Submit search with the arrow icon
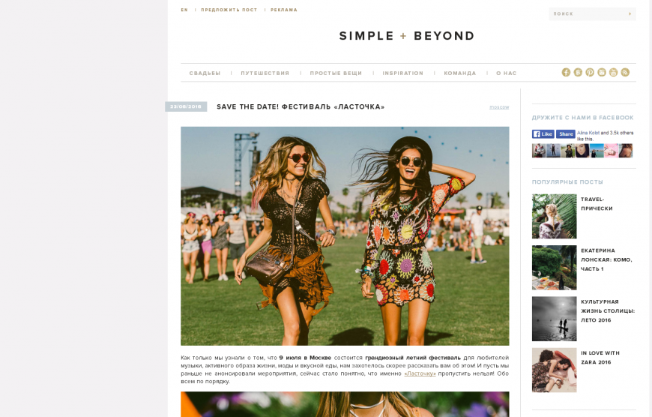The image size is (652, 417). click(x=630, y=13)
